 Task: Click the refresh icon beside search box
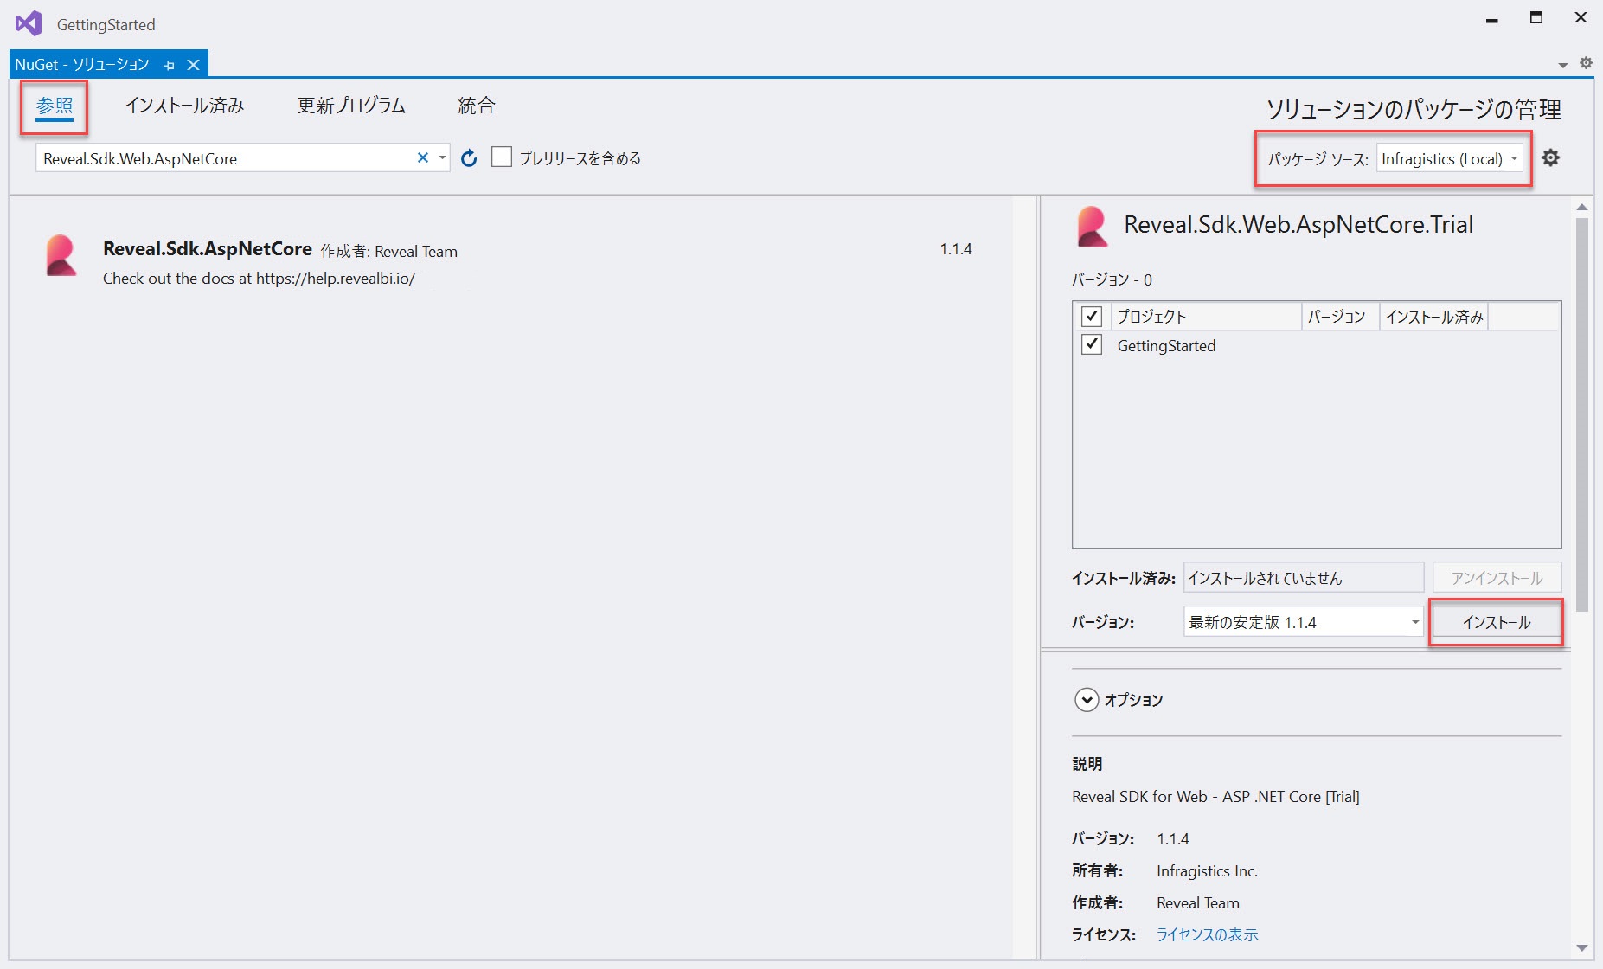click(469, 158)
